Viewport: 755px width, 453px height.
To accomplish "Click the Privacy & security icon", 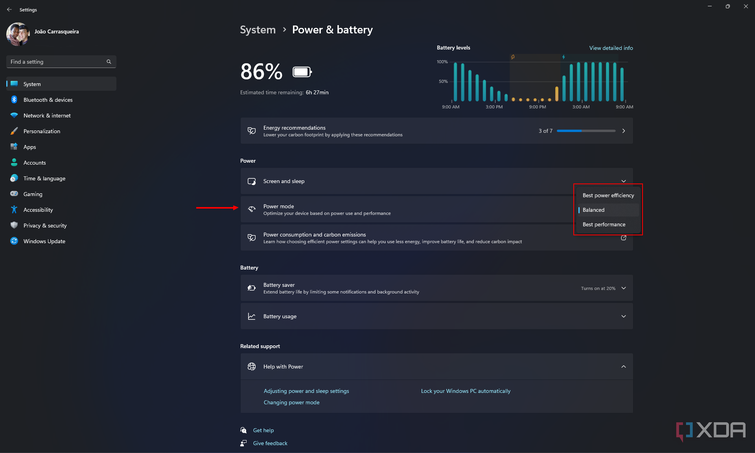I will pos(14,225).
